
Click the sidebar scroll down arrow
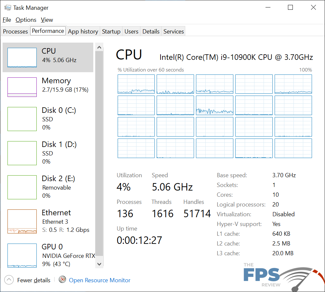[99, 264]
